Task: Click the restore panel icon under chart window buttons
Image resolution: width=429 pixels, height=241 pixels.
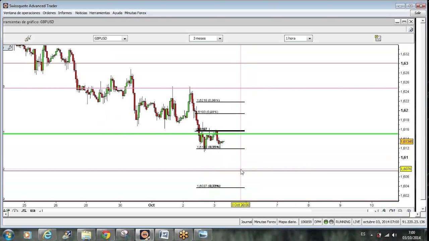Action: click(x=411, y=29)
